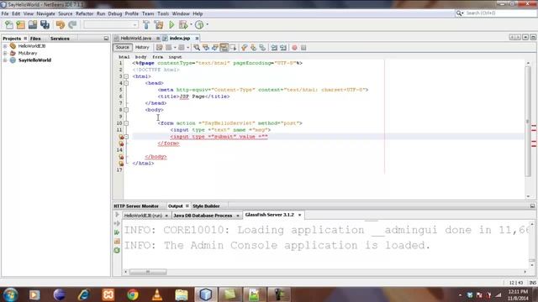
Task: Click error marker on line 12 gutter
Action: (x=121, y=137)
